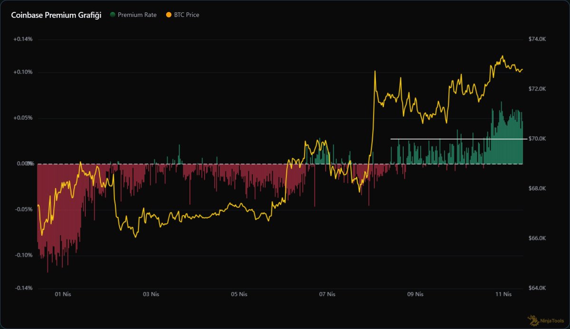Select the 01 Nis date label
The height and width of the screenshot is (329, 570).
click(x=63, y=294)
